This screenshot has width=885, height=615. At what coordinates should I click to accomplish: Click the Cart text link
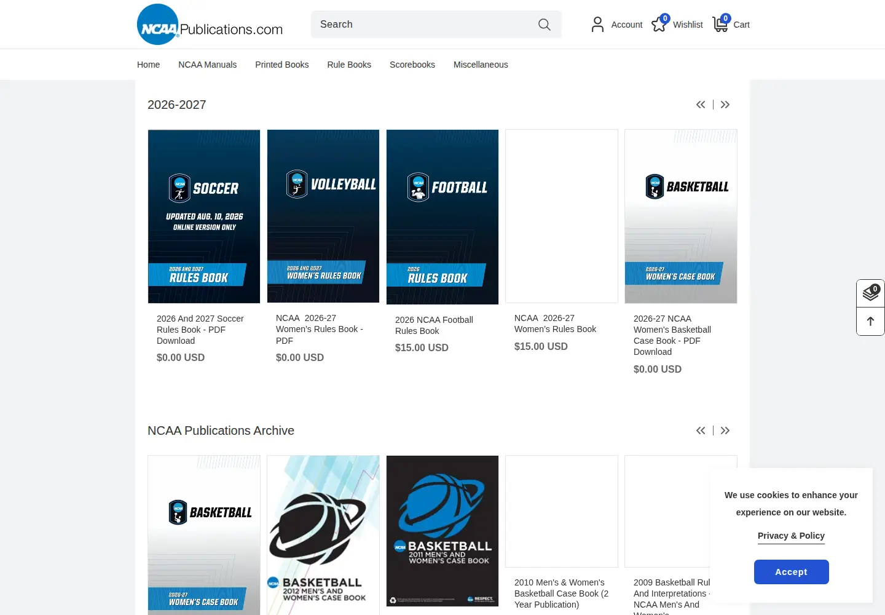click(742, 25)
